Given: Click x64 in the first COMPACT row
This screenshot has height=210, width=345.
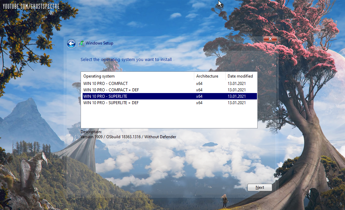Looking at the screenshot, I should click(199, 84).
